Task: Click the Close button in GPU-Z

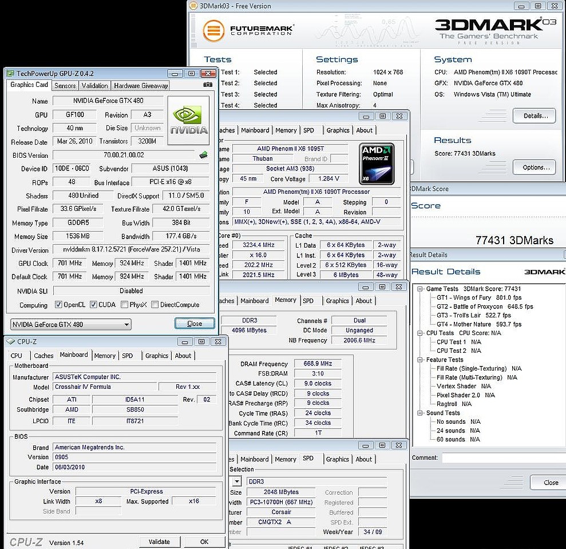Action: click(x=195, y=324)
